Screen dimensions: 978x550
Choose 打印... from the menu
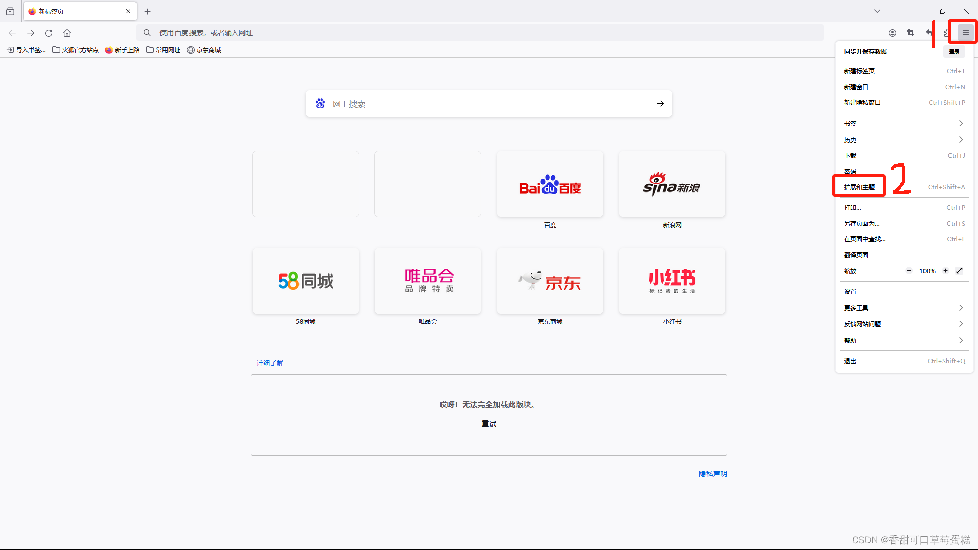tap(904, 207)
